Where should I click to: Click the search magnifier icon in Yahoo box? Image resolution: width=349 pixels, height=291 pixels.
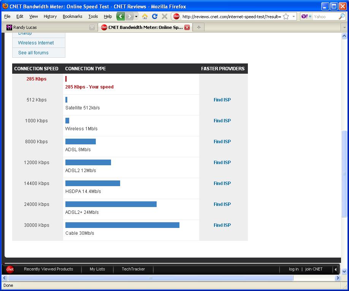click(x=341, y=16)
